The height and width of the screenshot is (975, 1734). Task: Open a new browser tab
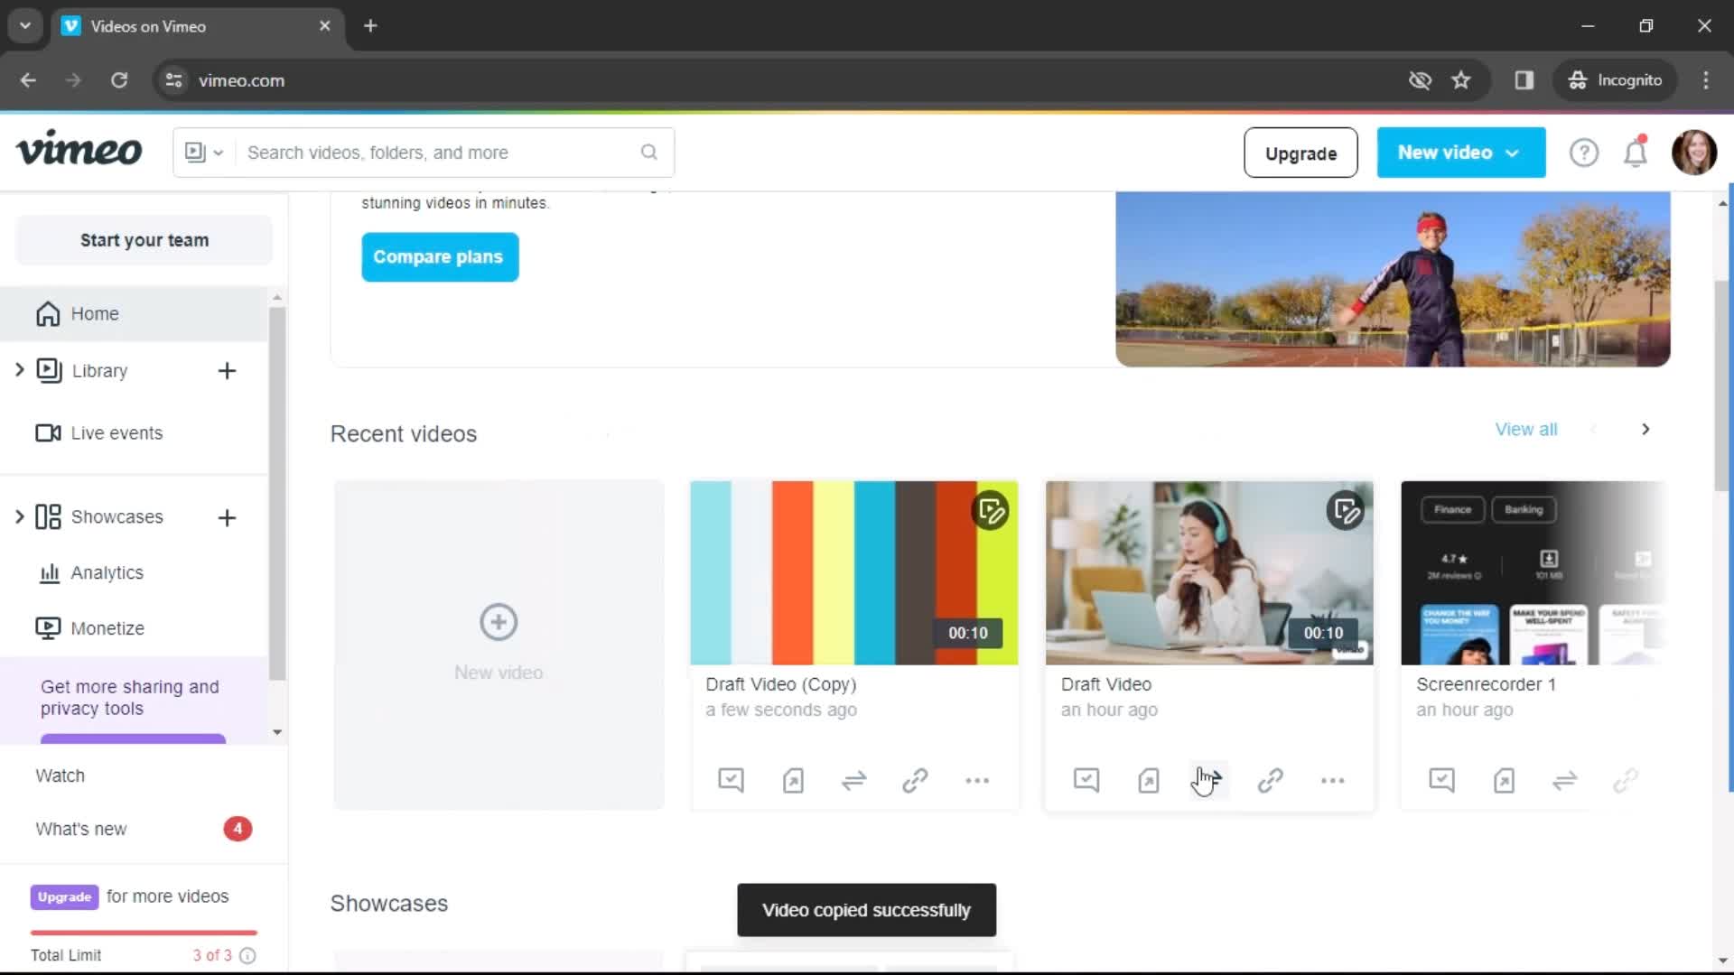(370, 25)
